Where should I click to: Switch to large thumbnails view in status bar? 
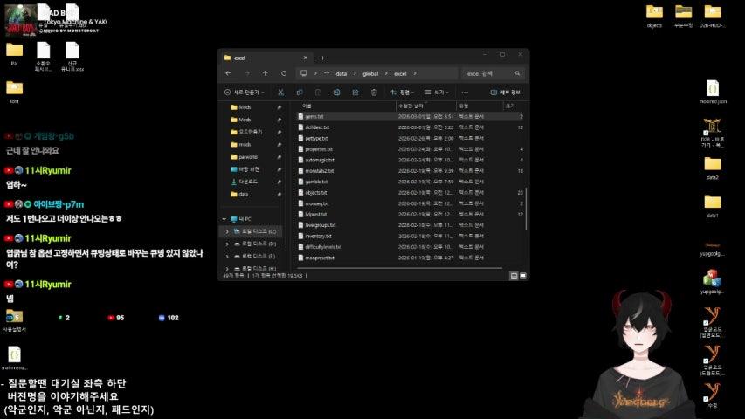[x=523, y=276]
